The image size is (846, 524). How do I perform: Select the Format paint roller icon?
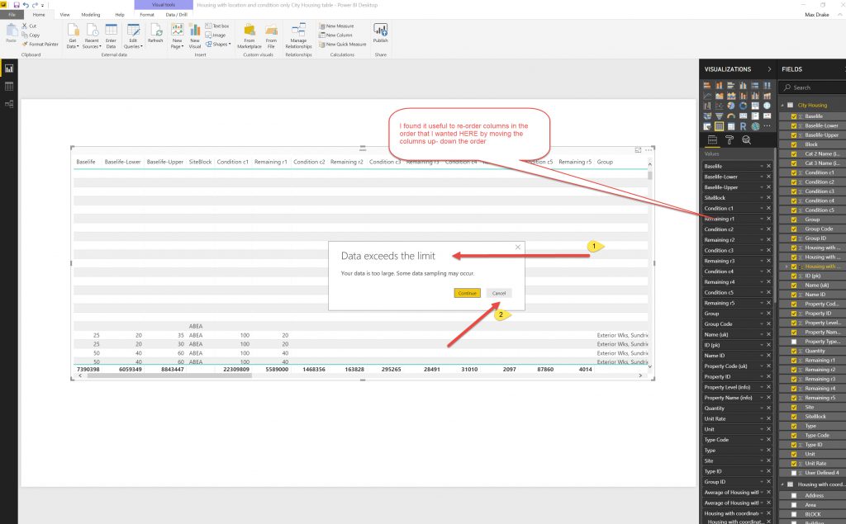[x=730, y=140]
